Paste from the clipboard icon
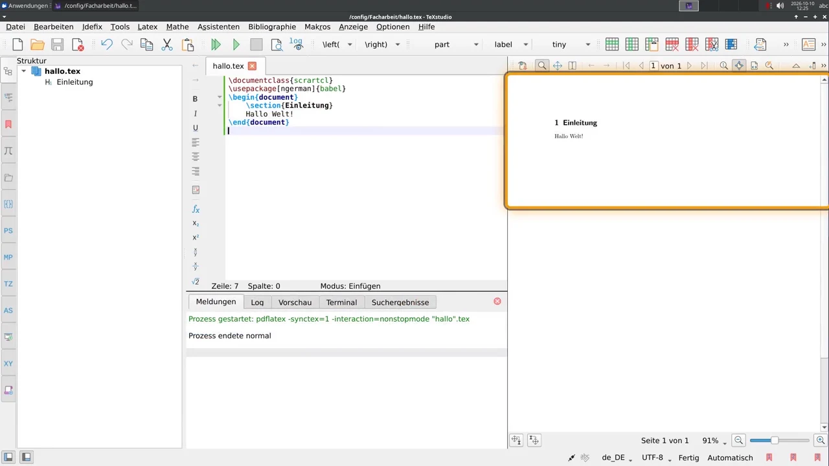 188,45
